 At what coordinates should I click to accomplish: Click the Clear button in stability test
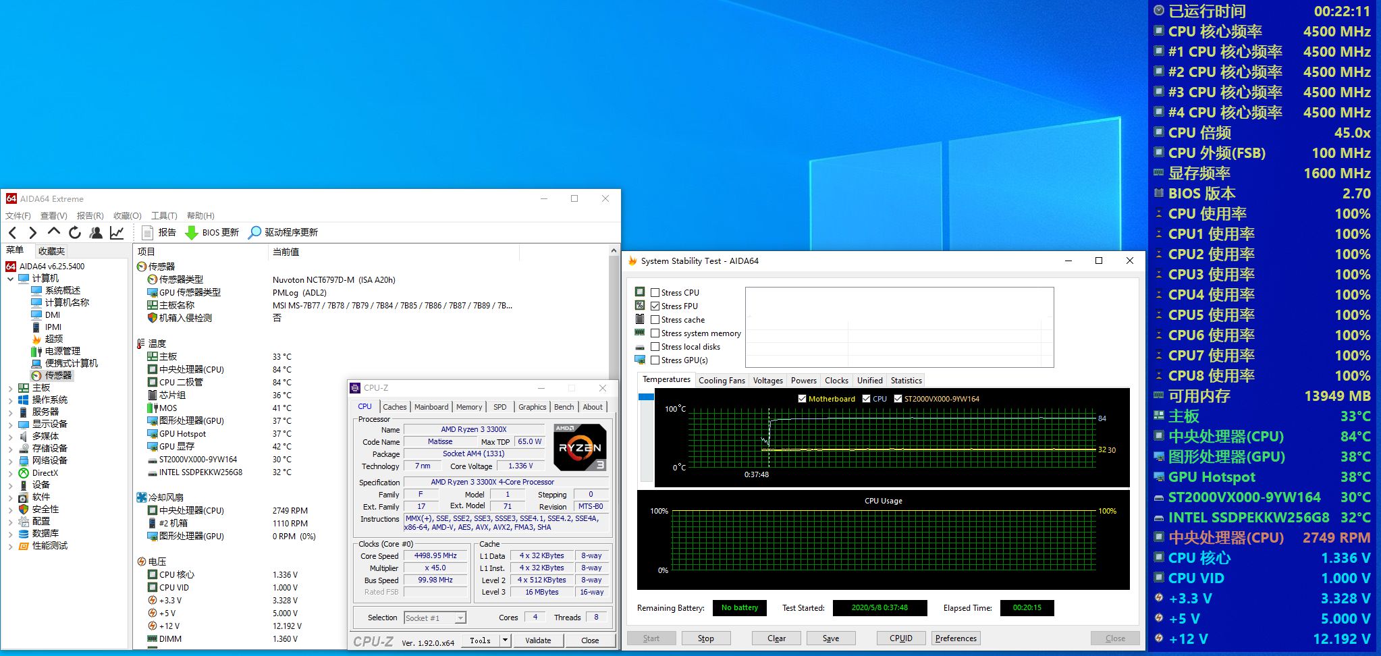coord(776,638)
